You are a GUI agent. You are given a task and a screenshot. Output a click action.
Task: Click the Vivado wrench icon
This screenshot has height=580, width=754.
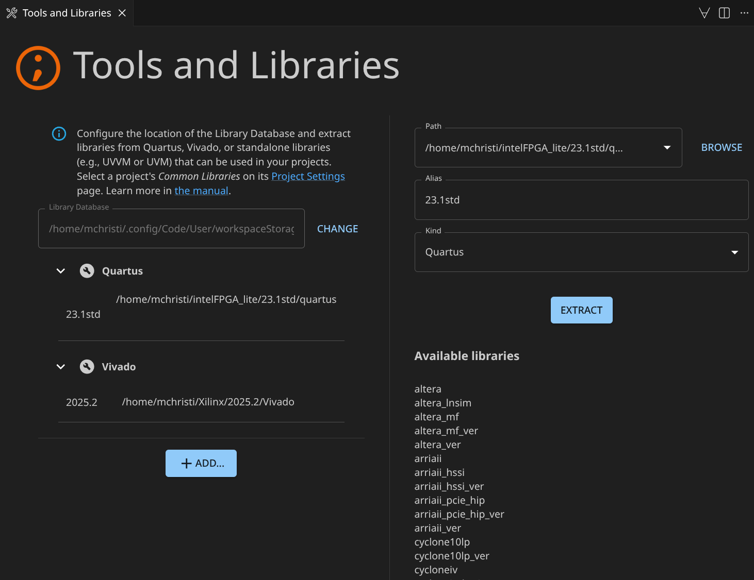87,367
